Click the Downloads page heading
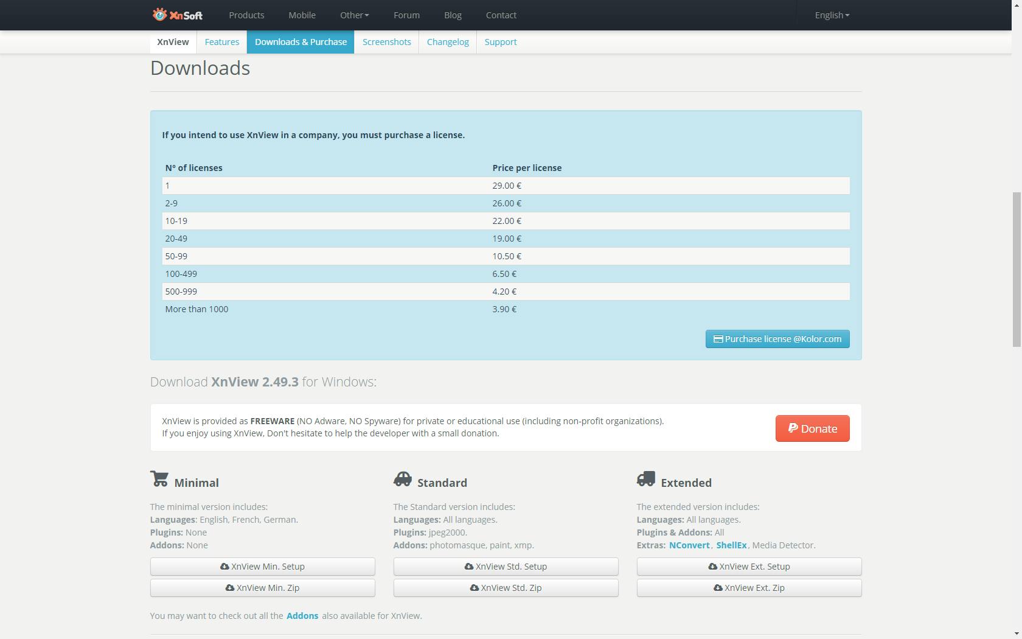 coord(200,68)
